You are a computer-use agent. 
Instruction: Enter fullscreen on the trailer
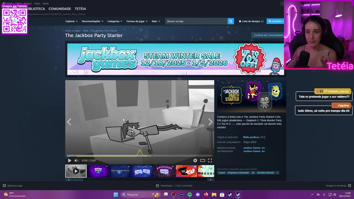(x=210, y=160)
